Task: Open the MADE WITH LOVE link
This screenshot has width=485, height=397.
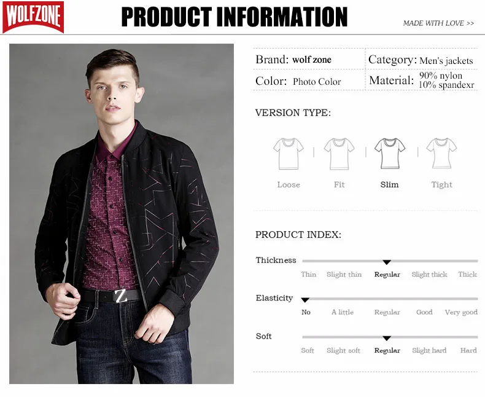Action: pyautogui.click(x=438, y=23)
